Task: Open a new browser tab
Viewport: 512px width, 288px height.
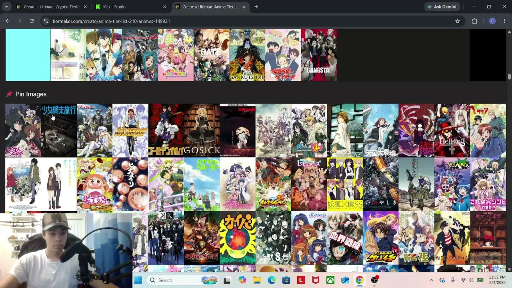Action: click(x=256, y=7)
